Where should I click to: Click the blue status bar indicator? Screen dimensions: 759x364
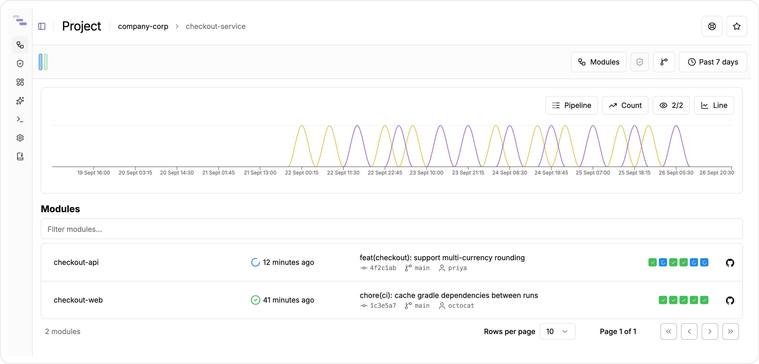[41, 62]
